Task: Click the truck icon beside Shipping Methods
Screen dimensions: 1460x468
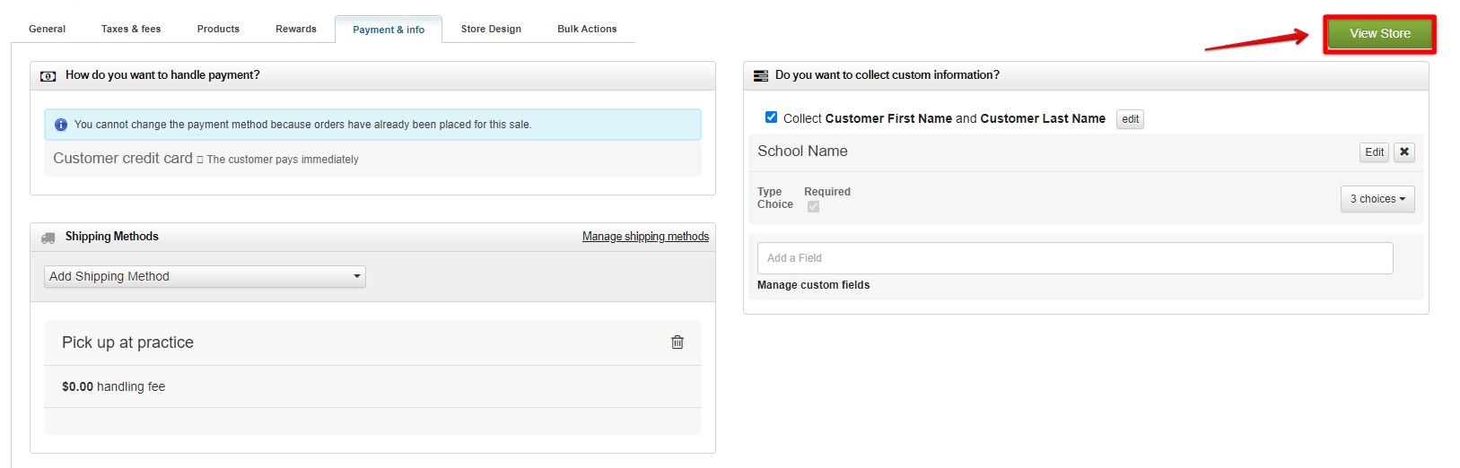Action: 48,238
